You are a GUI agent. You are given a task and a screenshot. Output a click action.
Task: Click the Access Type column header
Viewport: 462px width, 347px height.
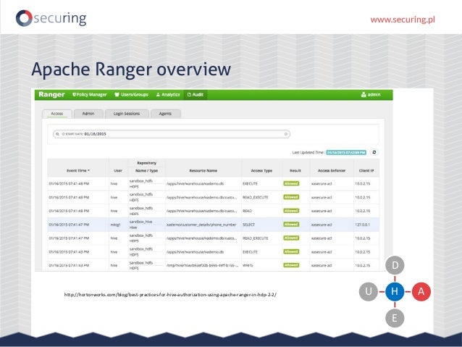coord(261,171)
